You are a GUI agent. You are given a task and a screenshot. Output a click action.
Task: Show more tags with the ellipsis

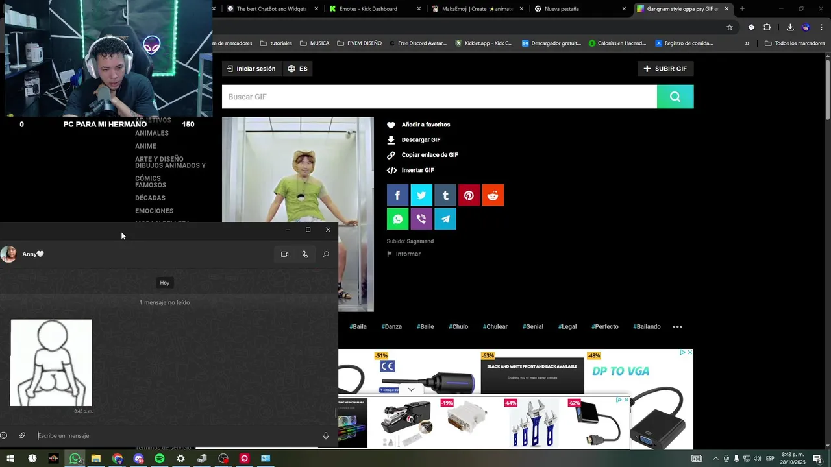coord(677,326)
